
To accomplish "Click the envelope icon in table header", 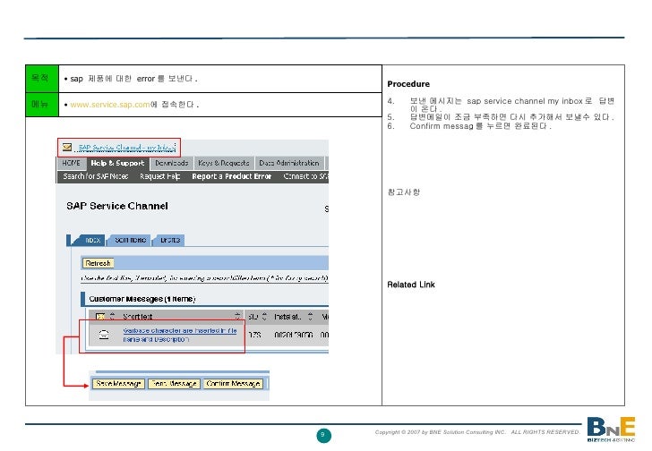I will (x=100, y=317).
